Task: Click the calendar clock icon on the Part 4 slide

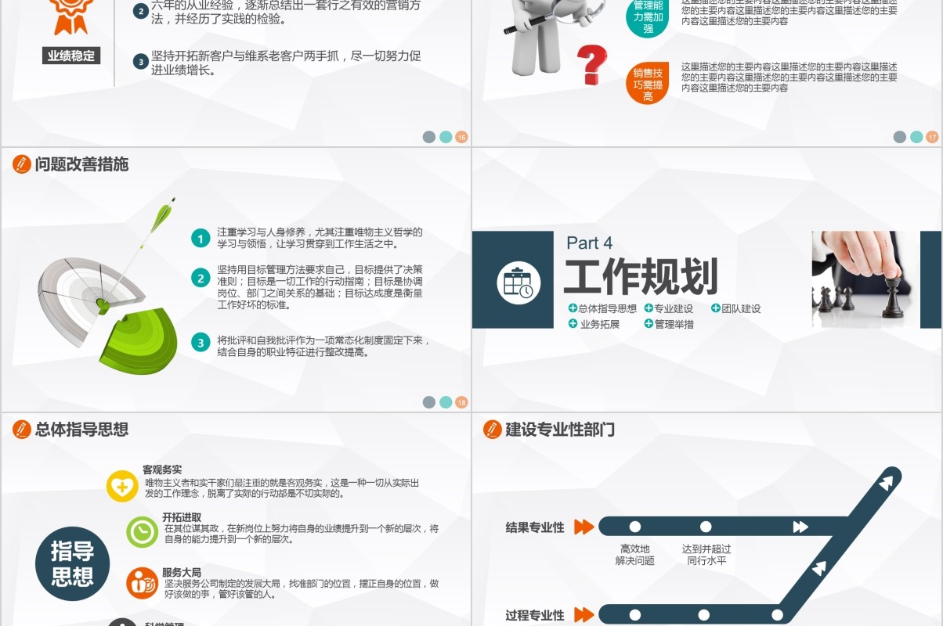Action: point(518,282)
